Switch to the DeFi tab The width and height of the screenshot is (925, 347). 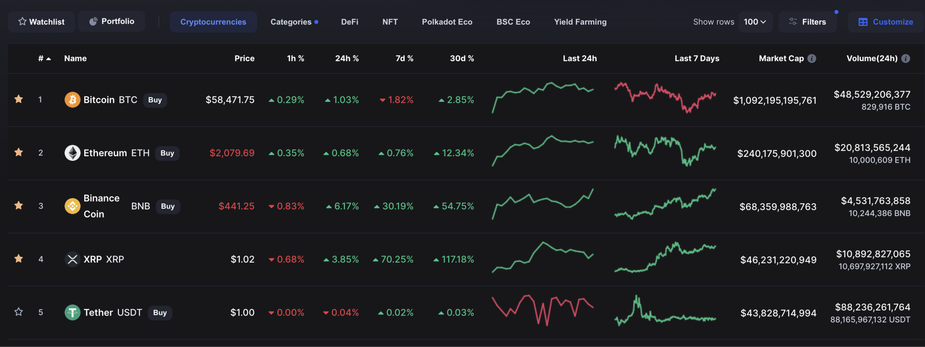[349, 22]
